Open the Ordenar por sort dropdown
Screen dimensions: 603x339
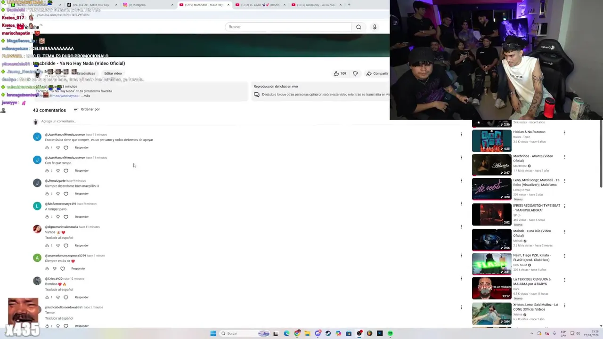click(87, 109)
